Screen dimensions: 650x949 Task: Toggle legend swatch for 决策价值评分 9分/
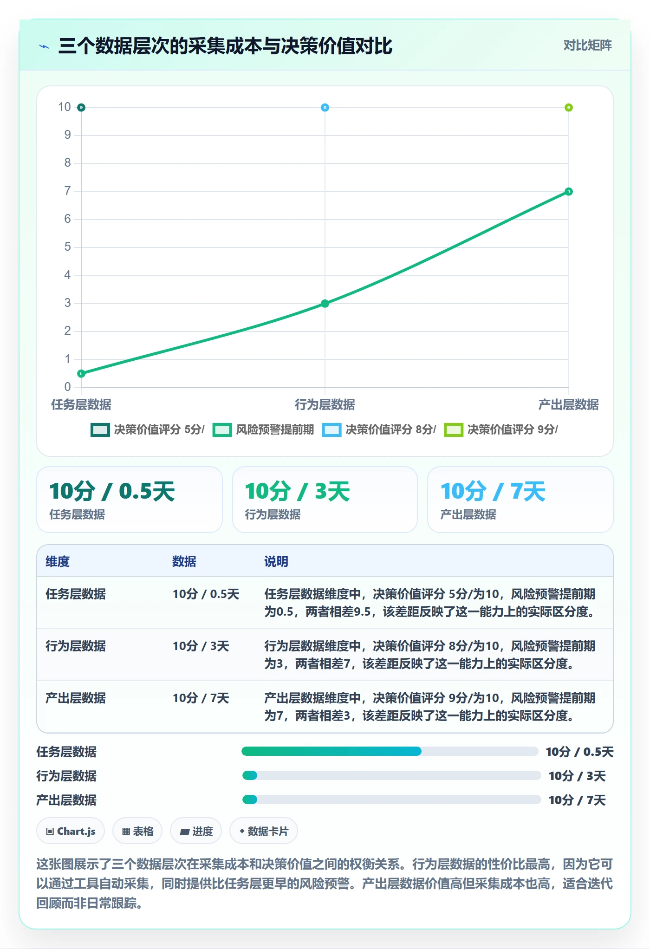click(x=453, y=430)
